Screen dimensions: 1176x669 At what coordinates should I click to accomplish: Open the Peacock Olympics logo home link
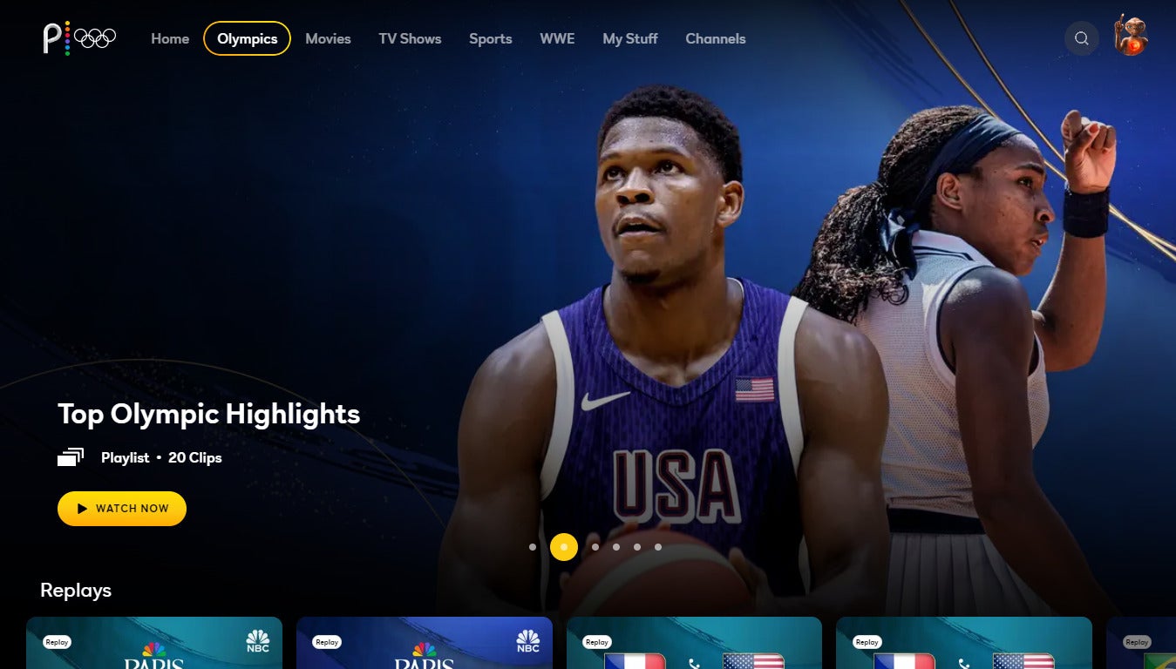79,38
